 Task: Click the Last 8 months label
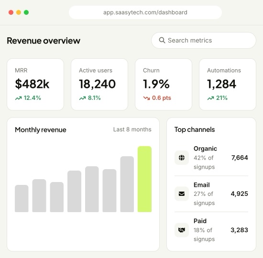(132, 129)
